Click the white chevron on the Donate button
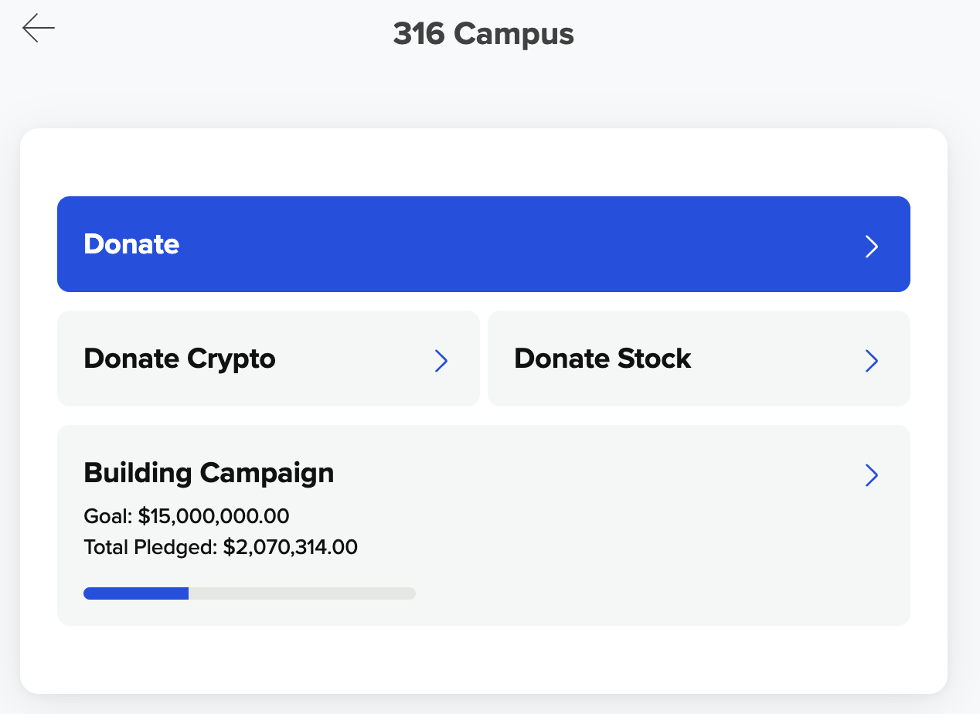Image resolution: width=980 pixels, height=714 pixels. [x=871, y=246]
